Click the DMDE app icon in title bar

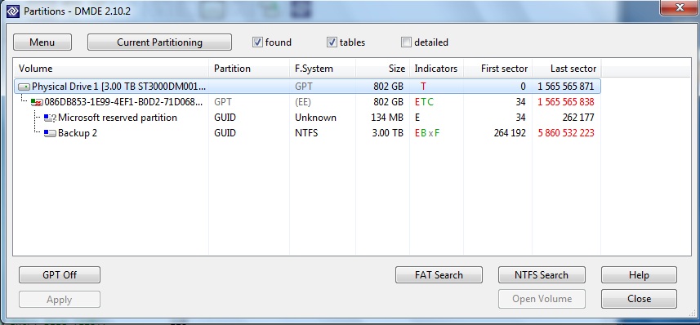tap(13, 11)
